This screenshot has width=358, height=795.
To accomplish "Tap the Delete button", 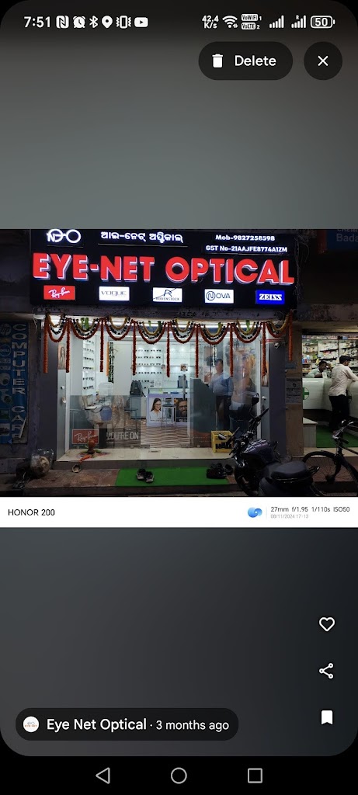I will pyautogui.click(x=245, y=61).
